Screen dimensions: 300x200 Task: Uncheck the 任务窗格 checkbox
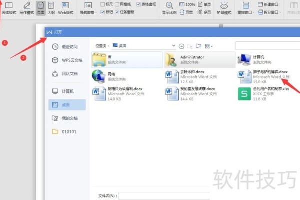tap(117, 12)
